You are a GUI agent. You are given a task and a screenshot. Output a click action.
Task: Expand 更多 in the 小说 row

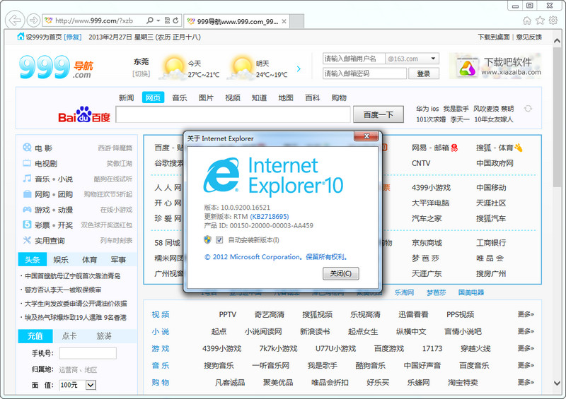(526, 331)
